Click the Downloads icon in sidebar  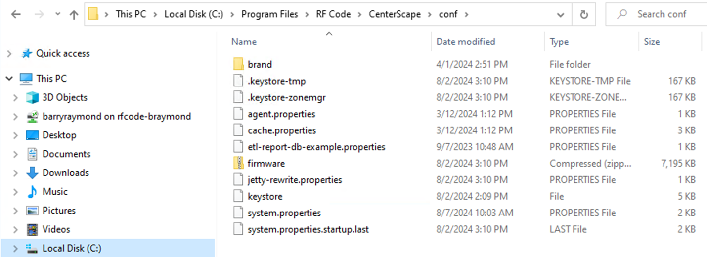click(x=32, y=173)
